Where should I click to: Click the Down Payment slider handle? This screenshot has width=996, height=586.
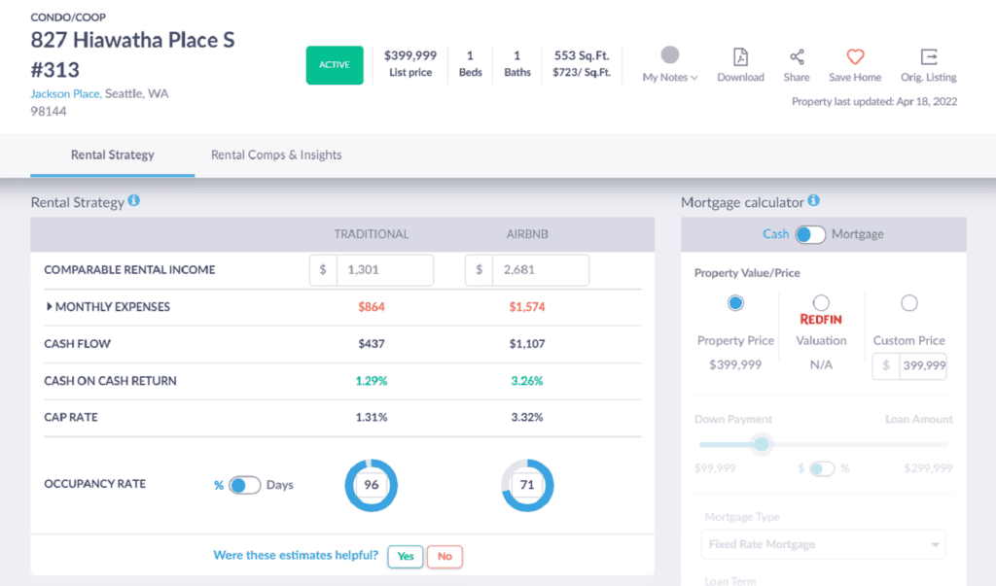click(x=762, y=444)
